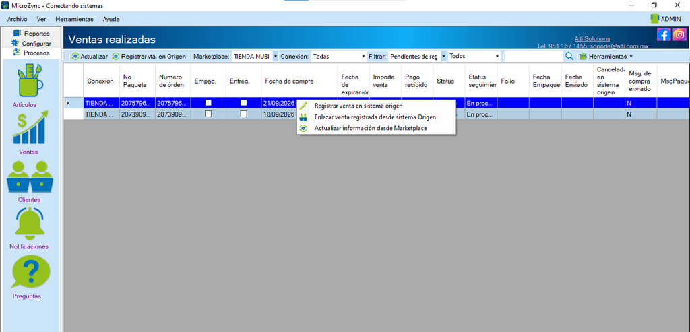Choose Enlazar venta registrada desde sistema Origen
Screen dimensions: 690x332
click(x=376, y=117)
